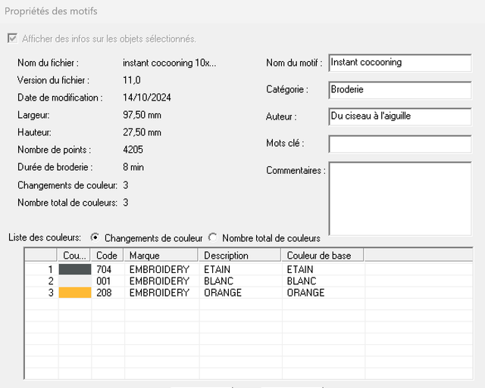
Task: Click the dark gray ETAIN color swatch
Action: pos(75,269)
